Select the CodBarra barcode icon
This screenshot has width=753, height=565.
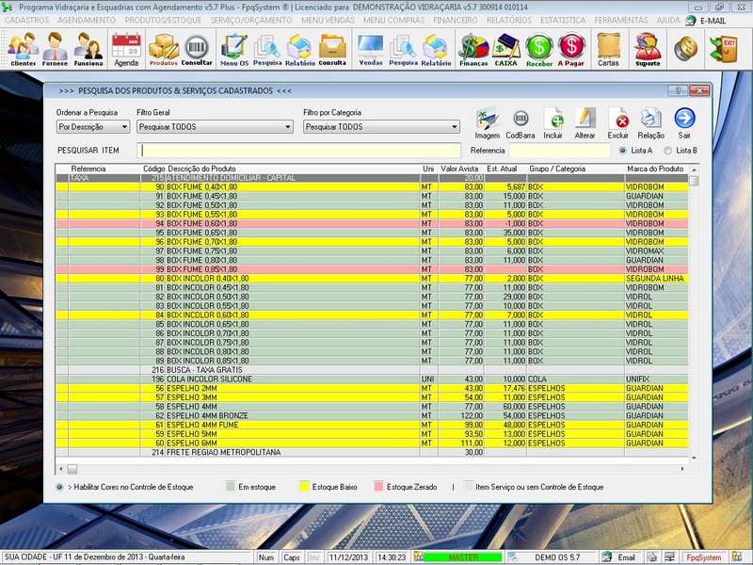(521, 122)
